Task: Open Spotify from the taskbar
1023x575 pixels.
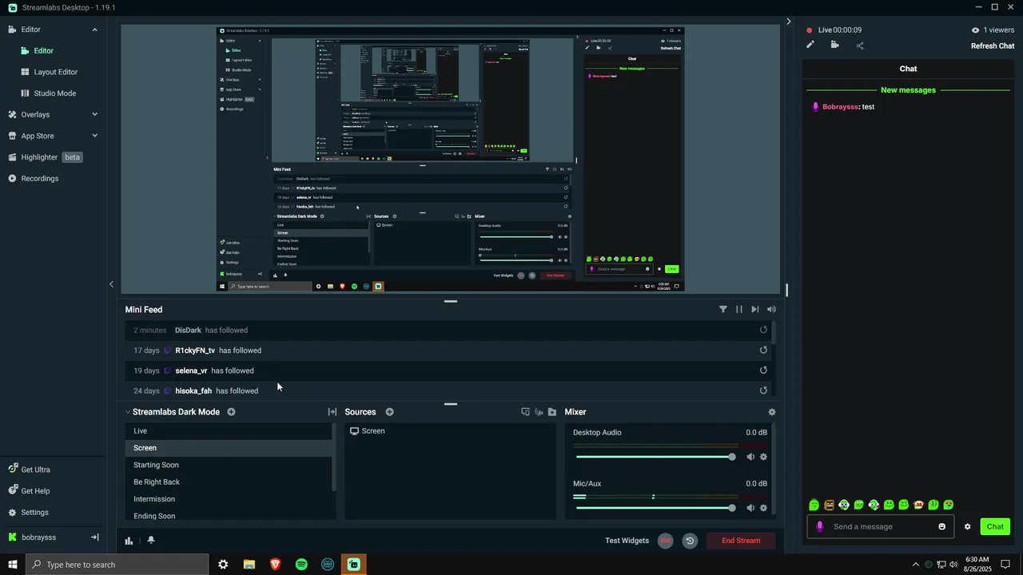Action: click(x=301, y=565)
